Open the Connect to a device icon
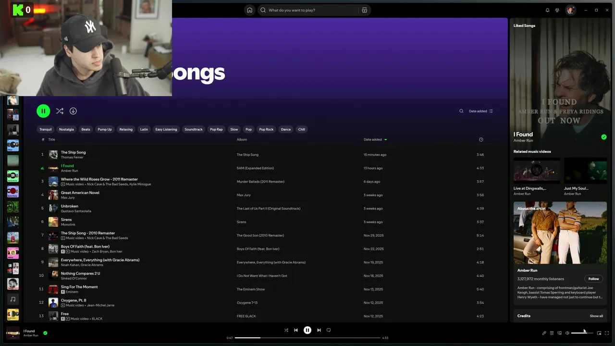This screenshot has width=615, height=346. point(560,333)
